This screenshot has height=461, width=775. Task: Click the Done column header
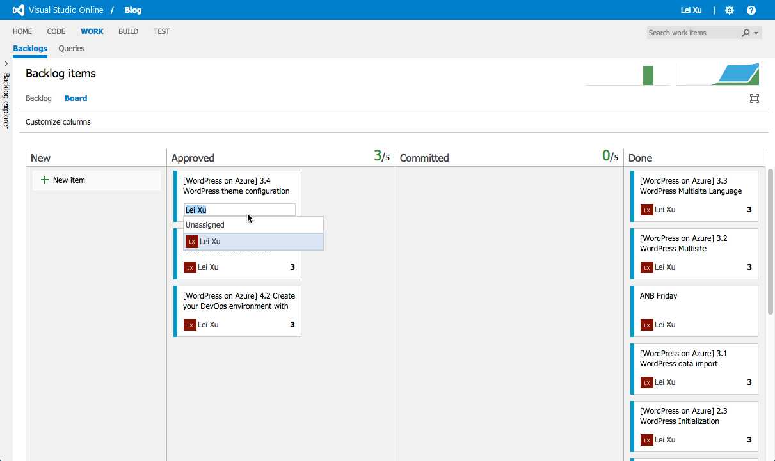coord(641,158)
